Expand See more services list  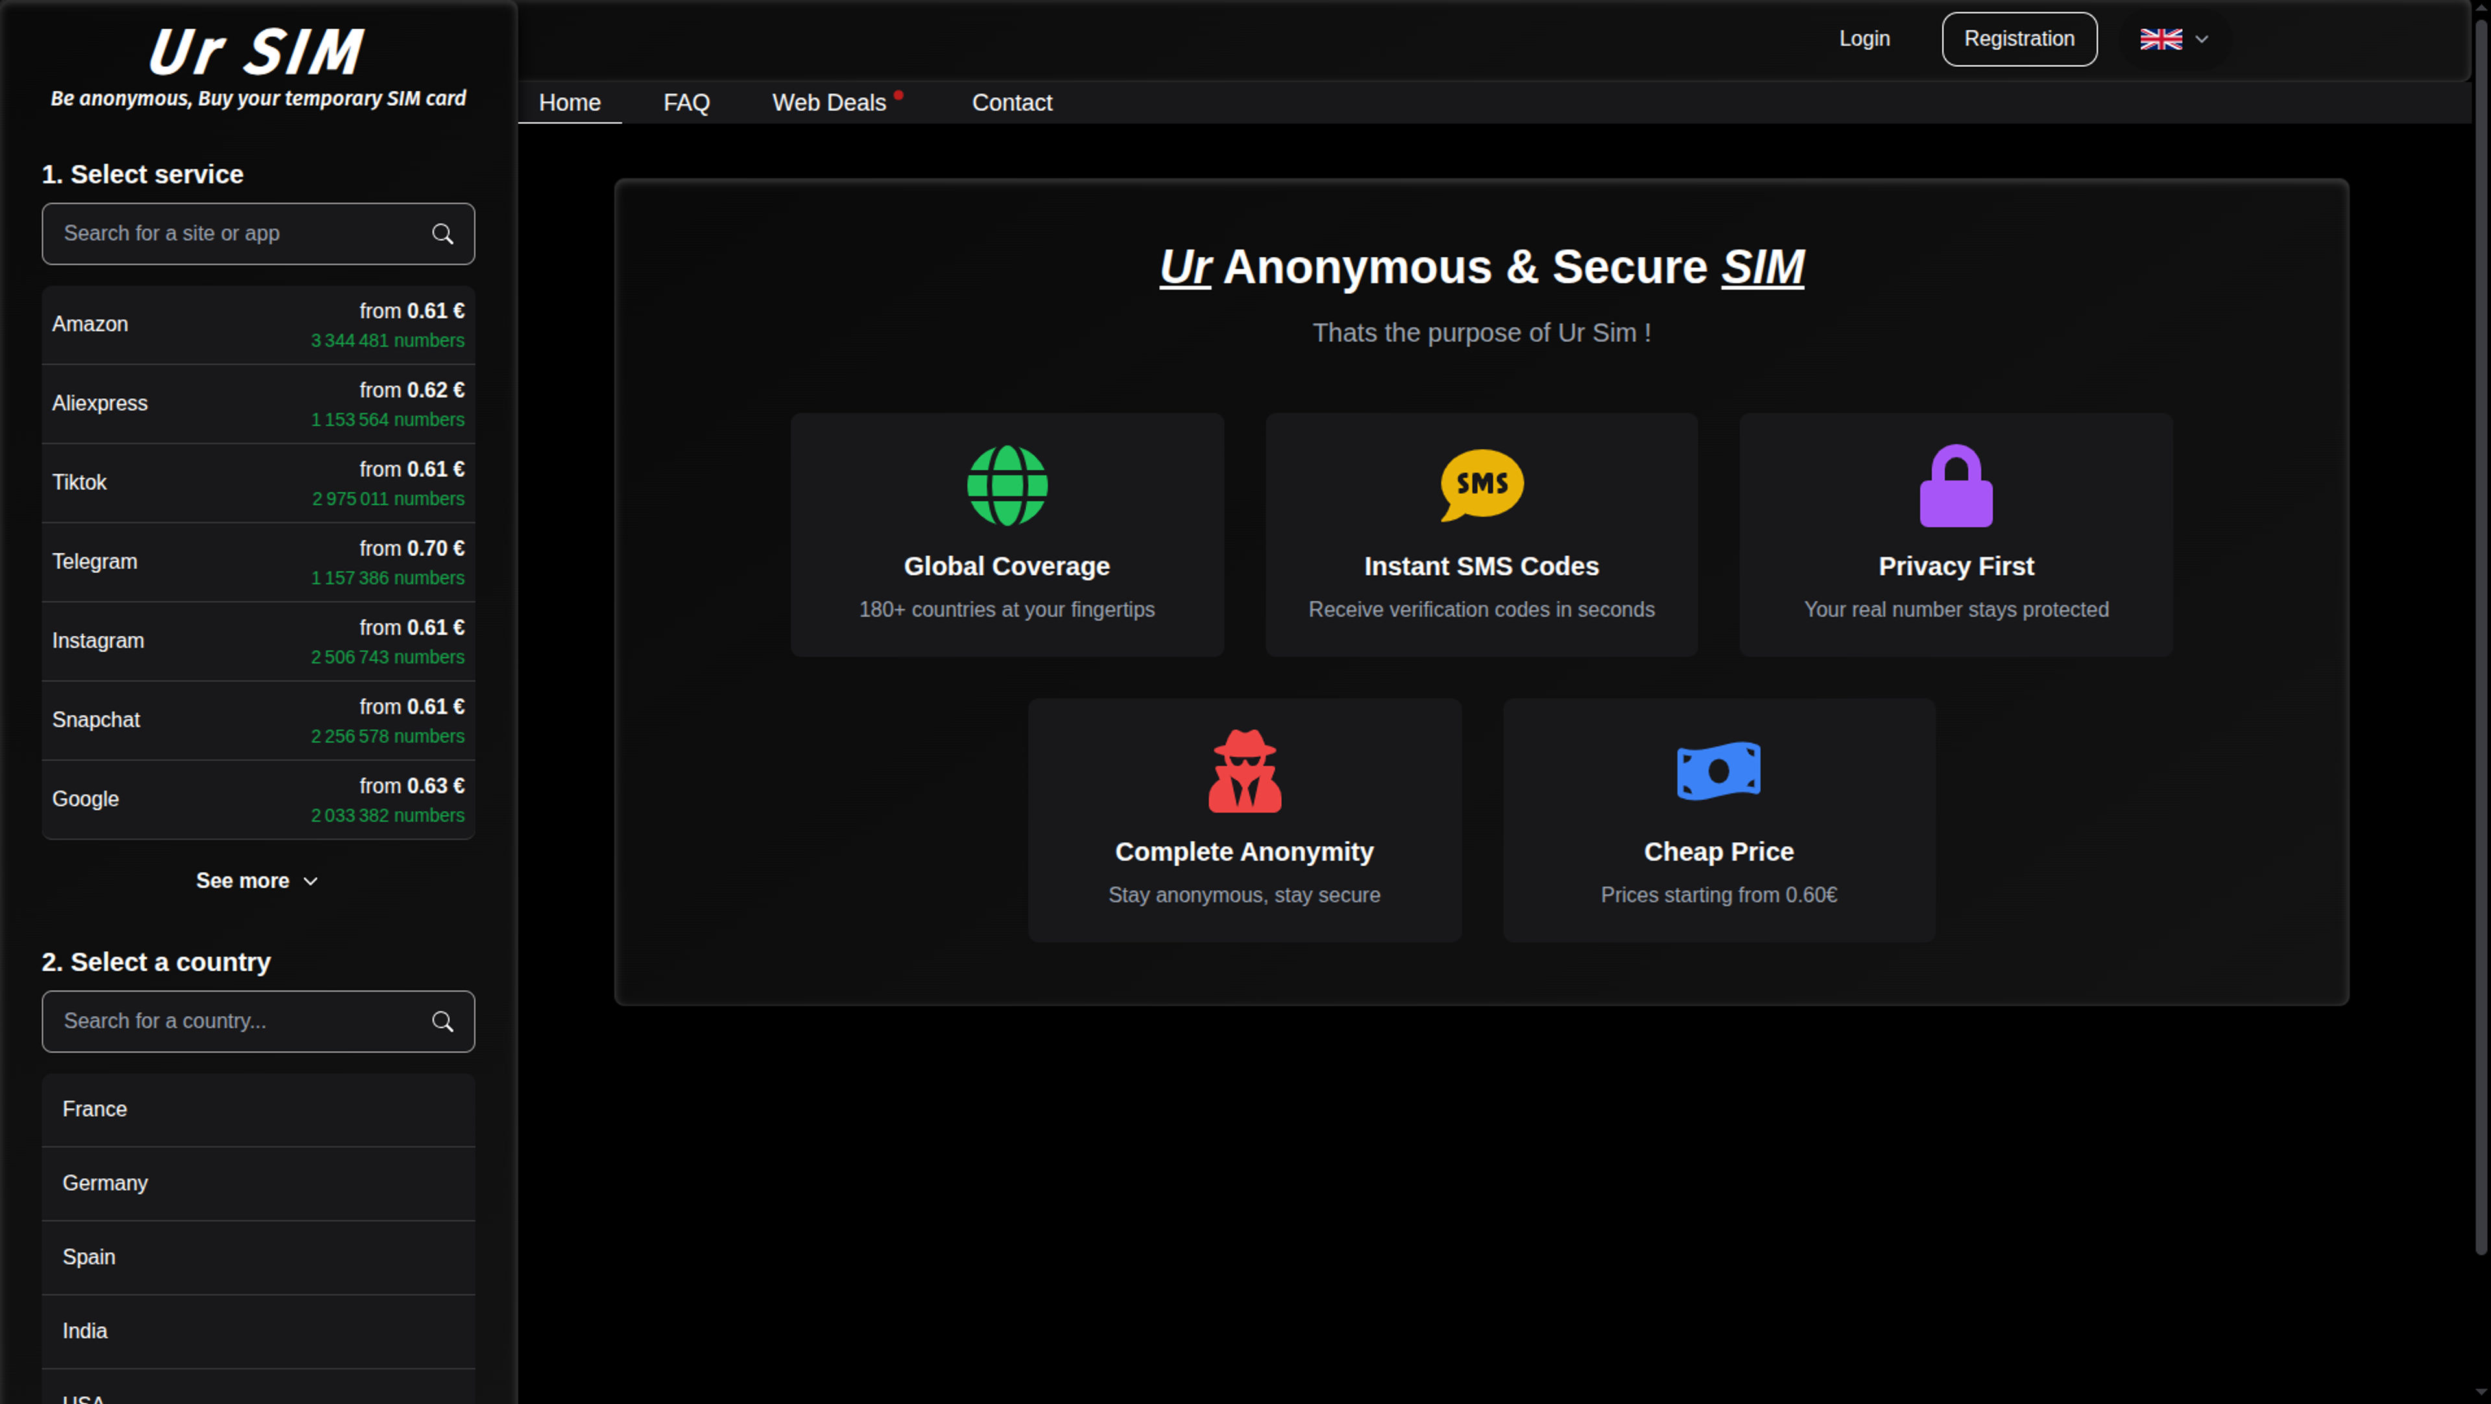(x=258, y=881)
